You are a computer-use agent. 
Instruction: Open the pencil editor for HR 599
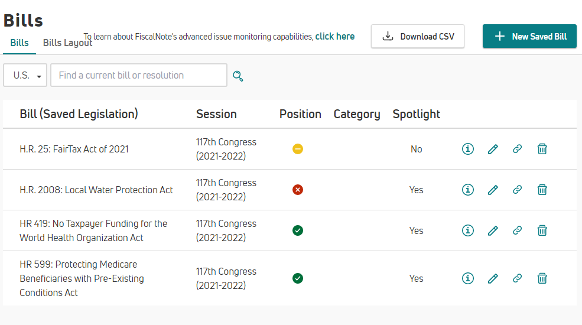[x=493, y=278]
